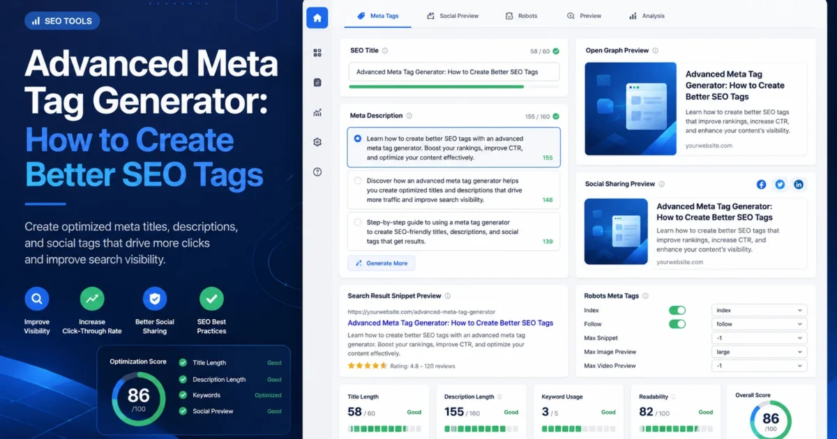Image resolution: width=837 pixels, height=439 pixels.
Task: Click yourwebsite.com in Open Graph Preview
Action: click(709, 146)
